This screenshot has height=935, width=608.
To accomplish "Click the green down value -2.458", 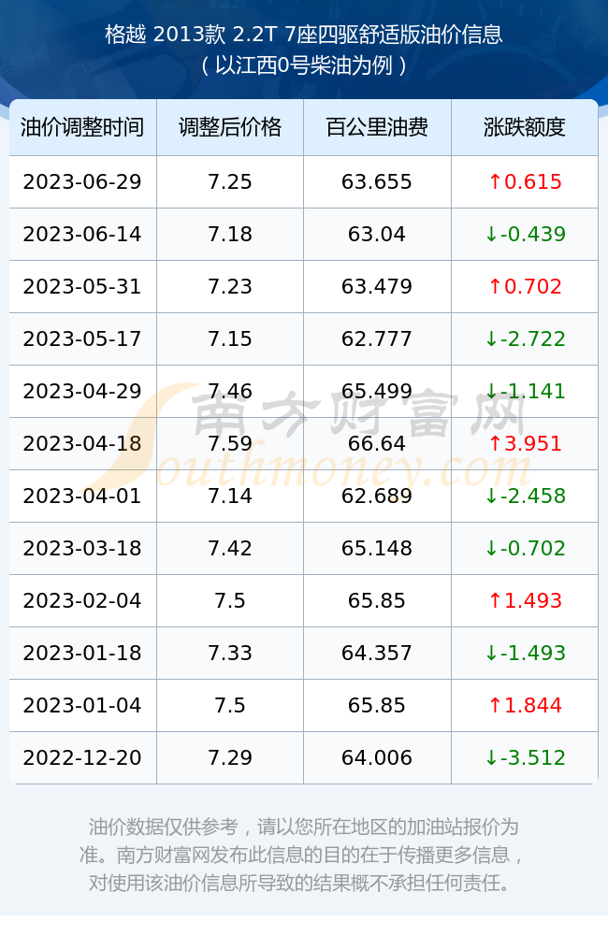I will (525, 496).
